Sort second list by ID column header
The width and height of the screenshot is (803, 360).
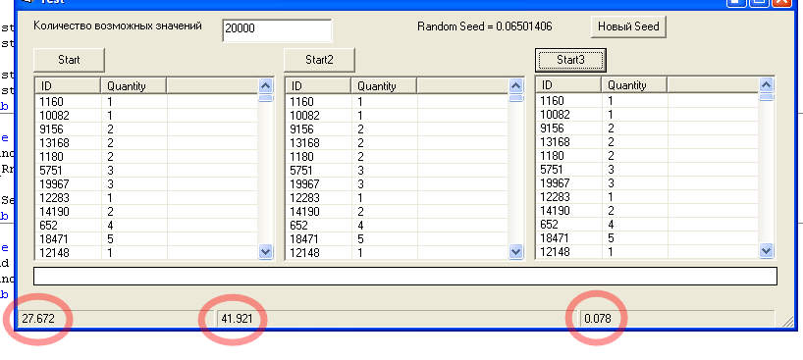[318, 86]
